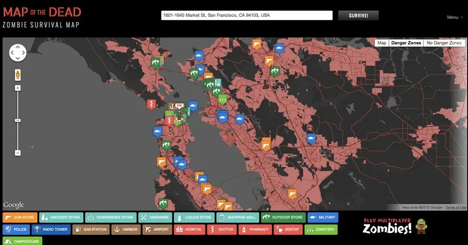Viewport: 468px width, 245px height.
Task: Toggle the Airport filter button
Action: pos(157,230)
